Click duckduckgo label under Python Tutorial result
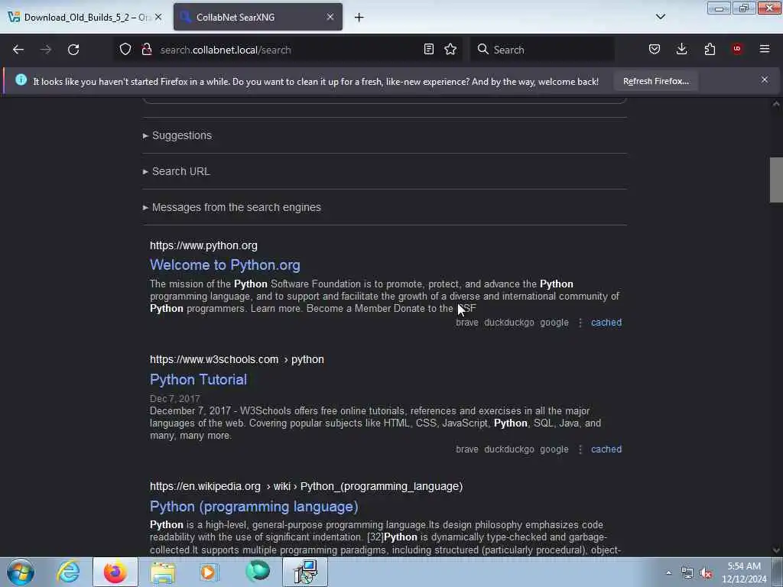This screenshot has height=587, width=783. [x=508, y=449]
